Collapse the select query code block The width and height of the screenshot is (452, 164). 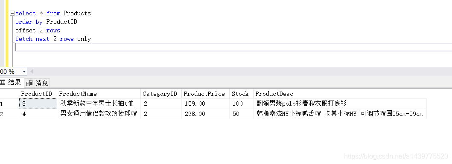12,13
